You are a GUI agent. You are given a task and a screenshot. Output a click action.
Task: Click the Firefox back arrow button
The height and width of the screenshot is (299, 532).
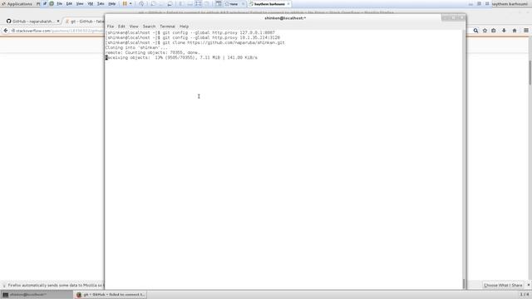(6, 31)
